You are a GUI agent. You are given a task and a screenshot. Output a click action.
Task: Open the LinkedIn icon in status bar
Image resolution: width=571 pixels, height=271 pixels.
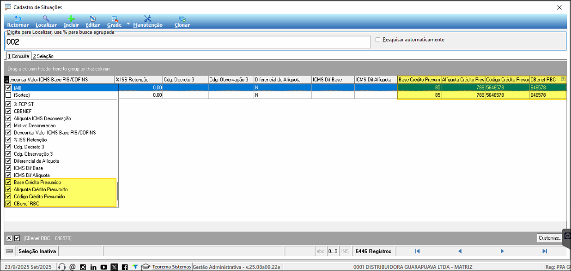coord(93,267)
